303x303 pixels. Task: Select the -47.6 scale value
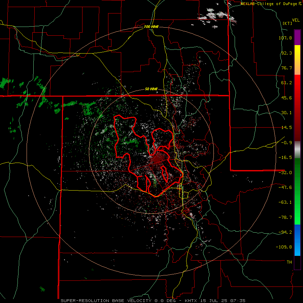pos(285,188)
